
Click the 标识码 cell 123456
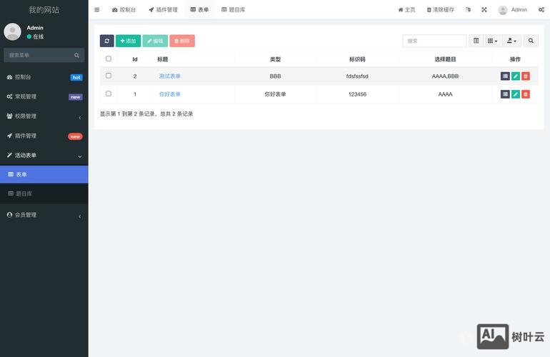pos(357,94)
